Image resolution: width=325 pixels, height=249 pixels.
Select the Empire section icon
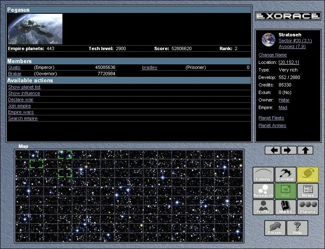tap(308, 175)
